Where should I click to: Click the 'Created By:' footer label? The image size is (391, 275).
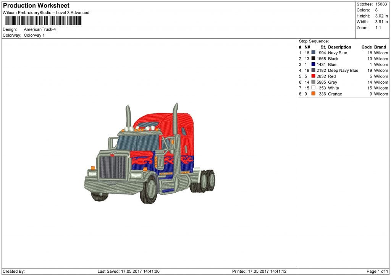pos(14,272)
